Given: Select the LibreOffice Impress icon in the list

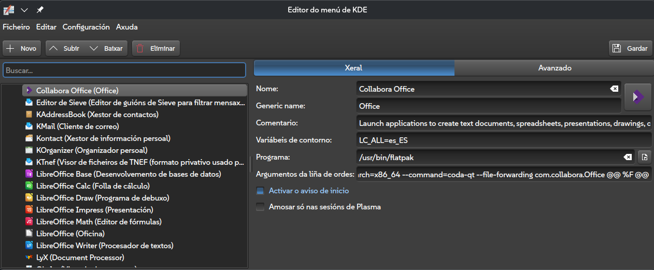Looking at the screenshot, I should point(29,210).
